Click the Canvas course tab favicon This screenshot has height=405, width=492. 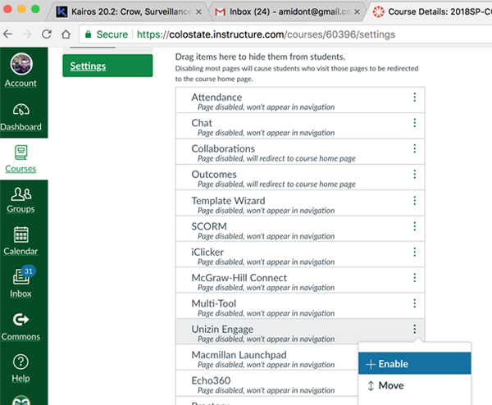pyautogui.click(x=379, y=12)
